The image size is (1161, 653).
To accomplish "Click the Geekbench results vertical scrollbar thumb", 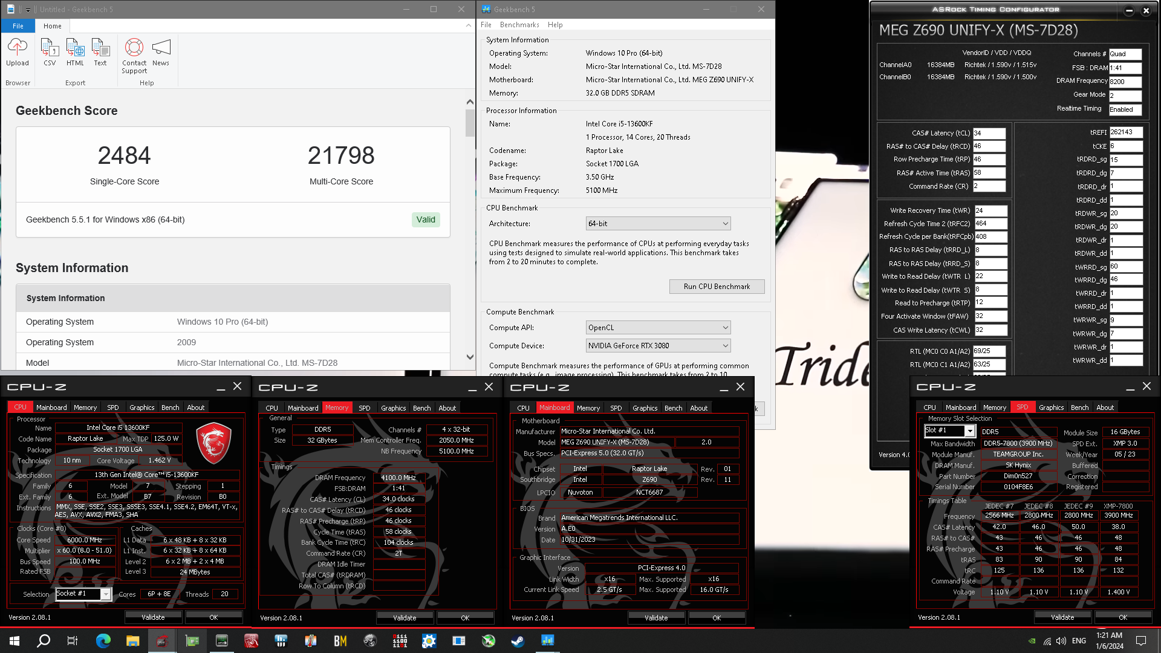I will (470, 123).
